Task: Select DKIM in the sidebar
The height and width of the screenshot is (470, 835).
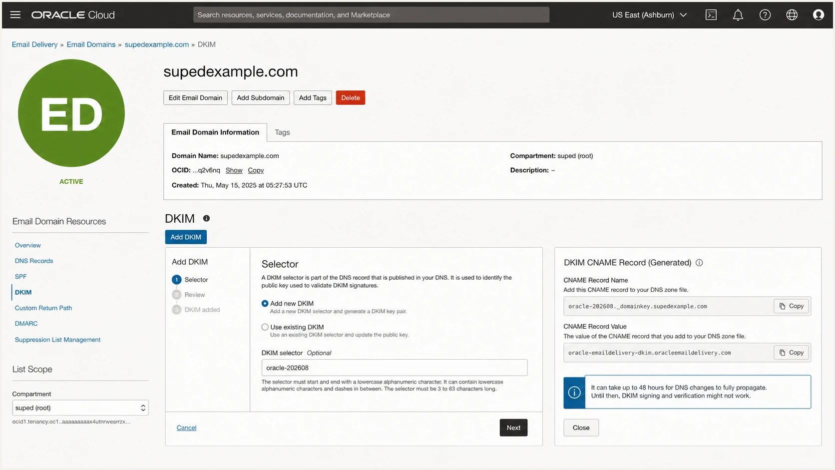Action: (x=23, y=292)
